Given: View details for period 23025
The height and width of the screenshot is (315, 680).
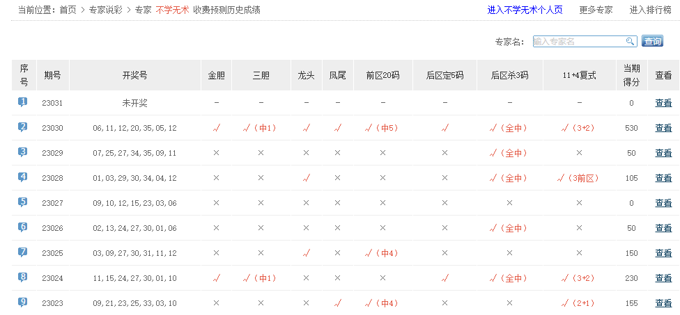Looking at the screenshot, I should click(x=663, y=253).
